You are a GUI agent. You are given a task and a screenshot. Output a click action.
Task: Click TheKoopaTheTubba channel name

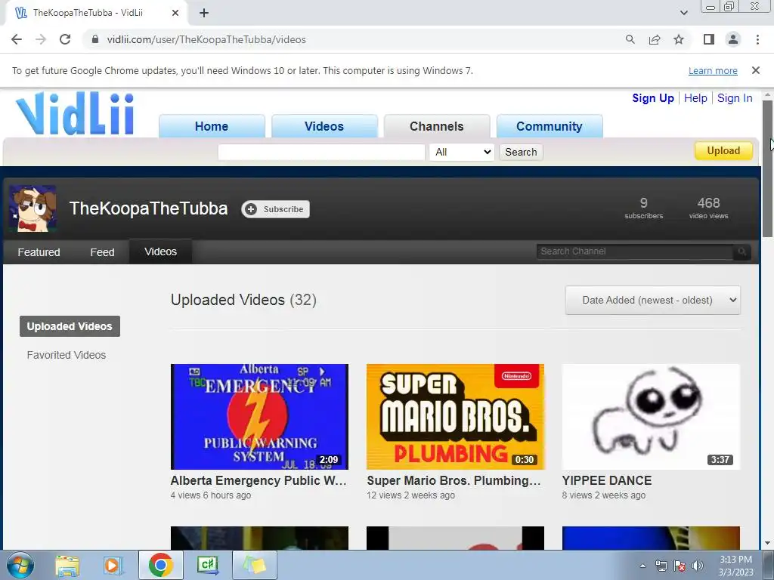pyautogui.click(x=148, y=208)
